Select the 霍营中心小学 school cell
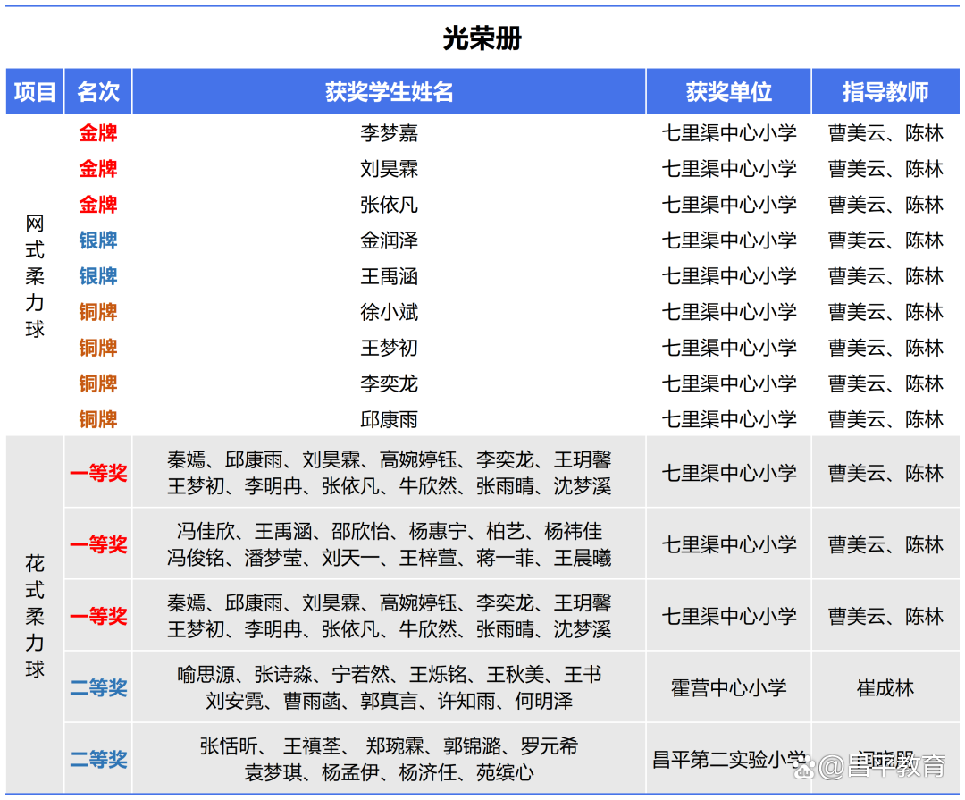The image size is (965, 800). click(728, 687)
